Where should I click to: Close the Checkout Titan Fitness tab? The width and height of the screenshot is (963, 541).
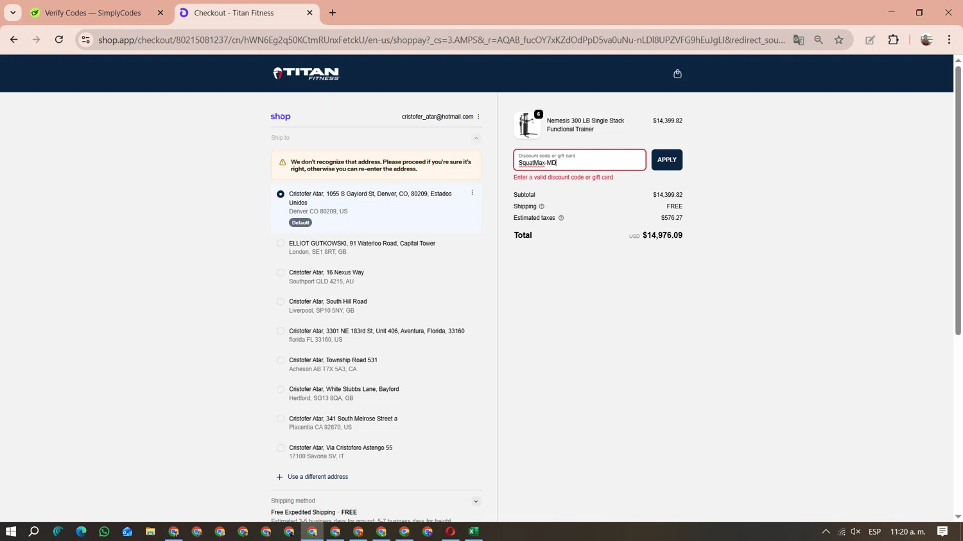point(309,13)
